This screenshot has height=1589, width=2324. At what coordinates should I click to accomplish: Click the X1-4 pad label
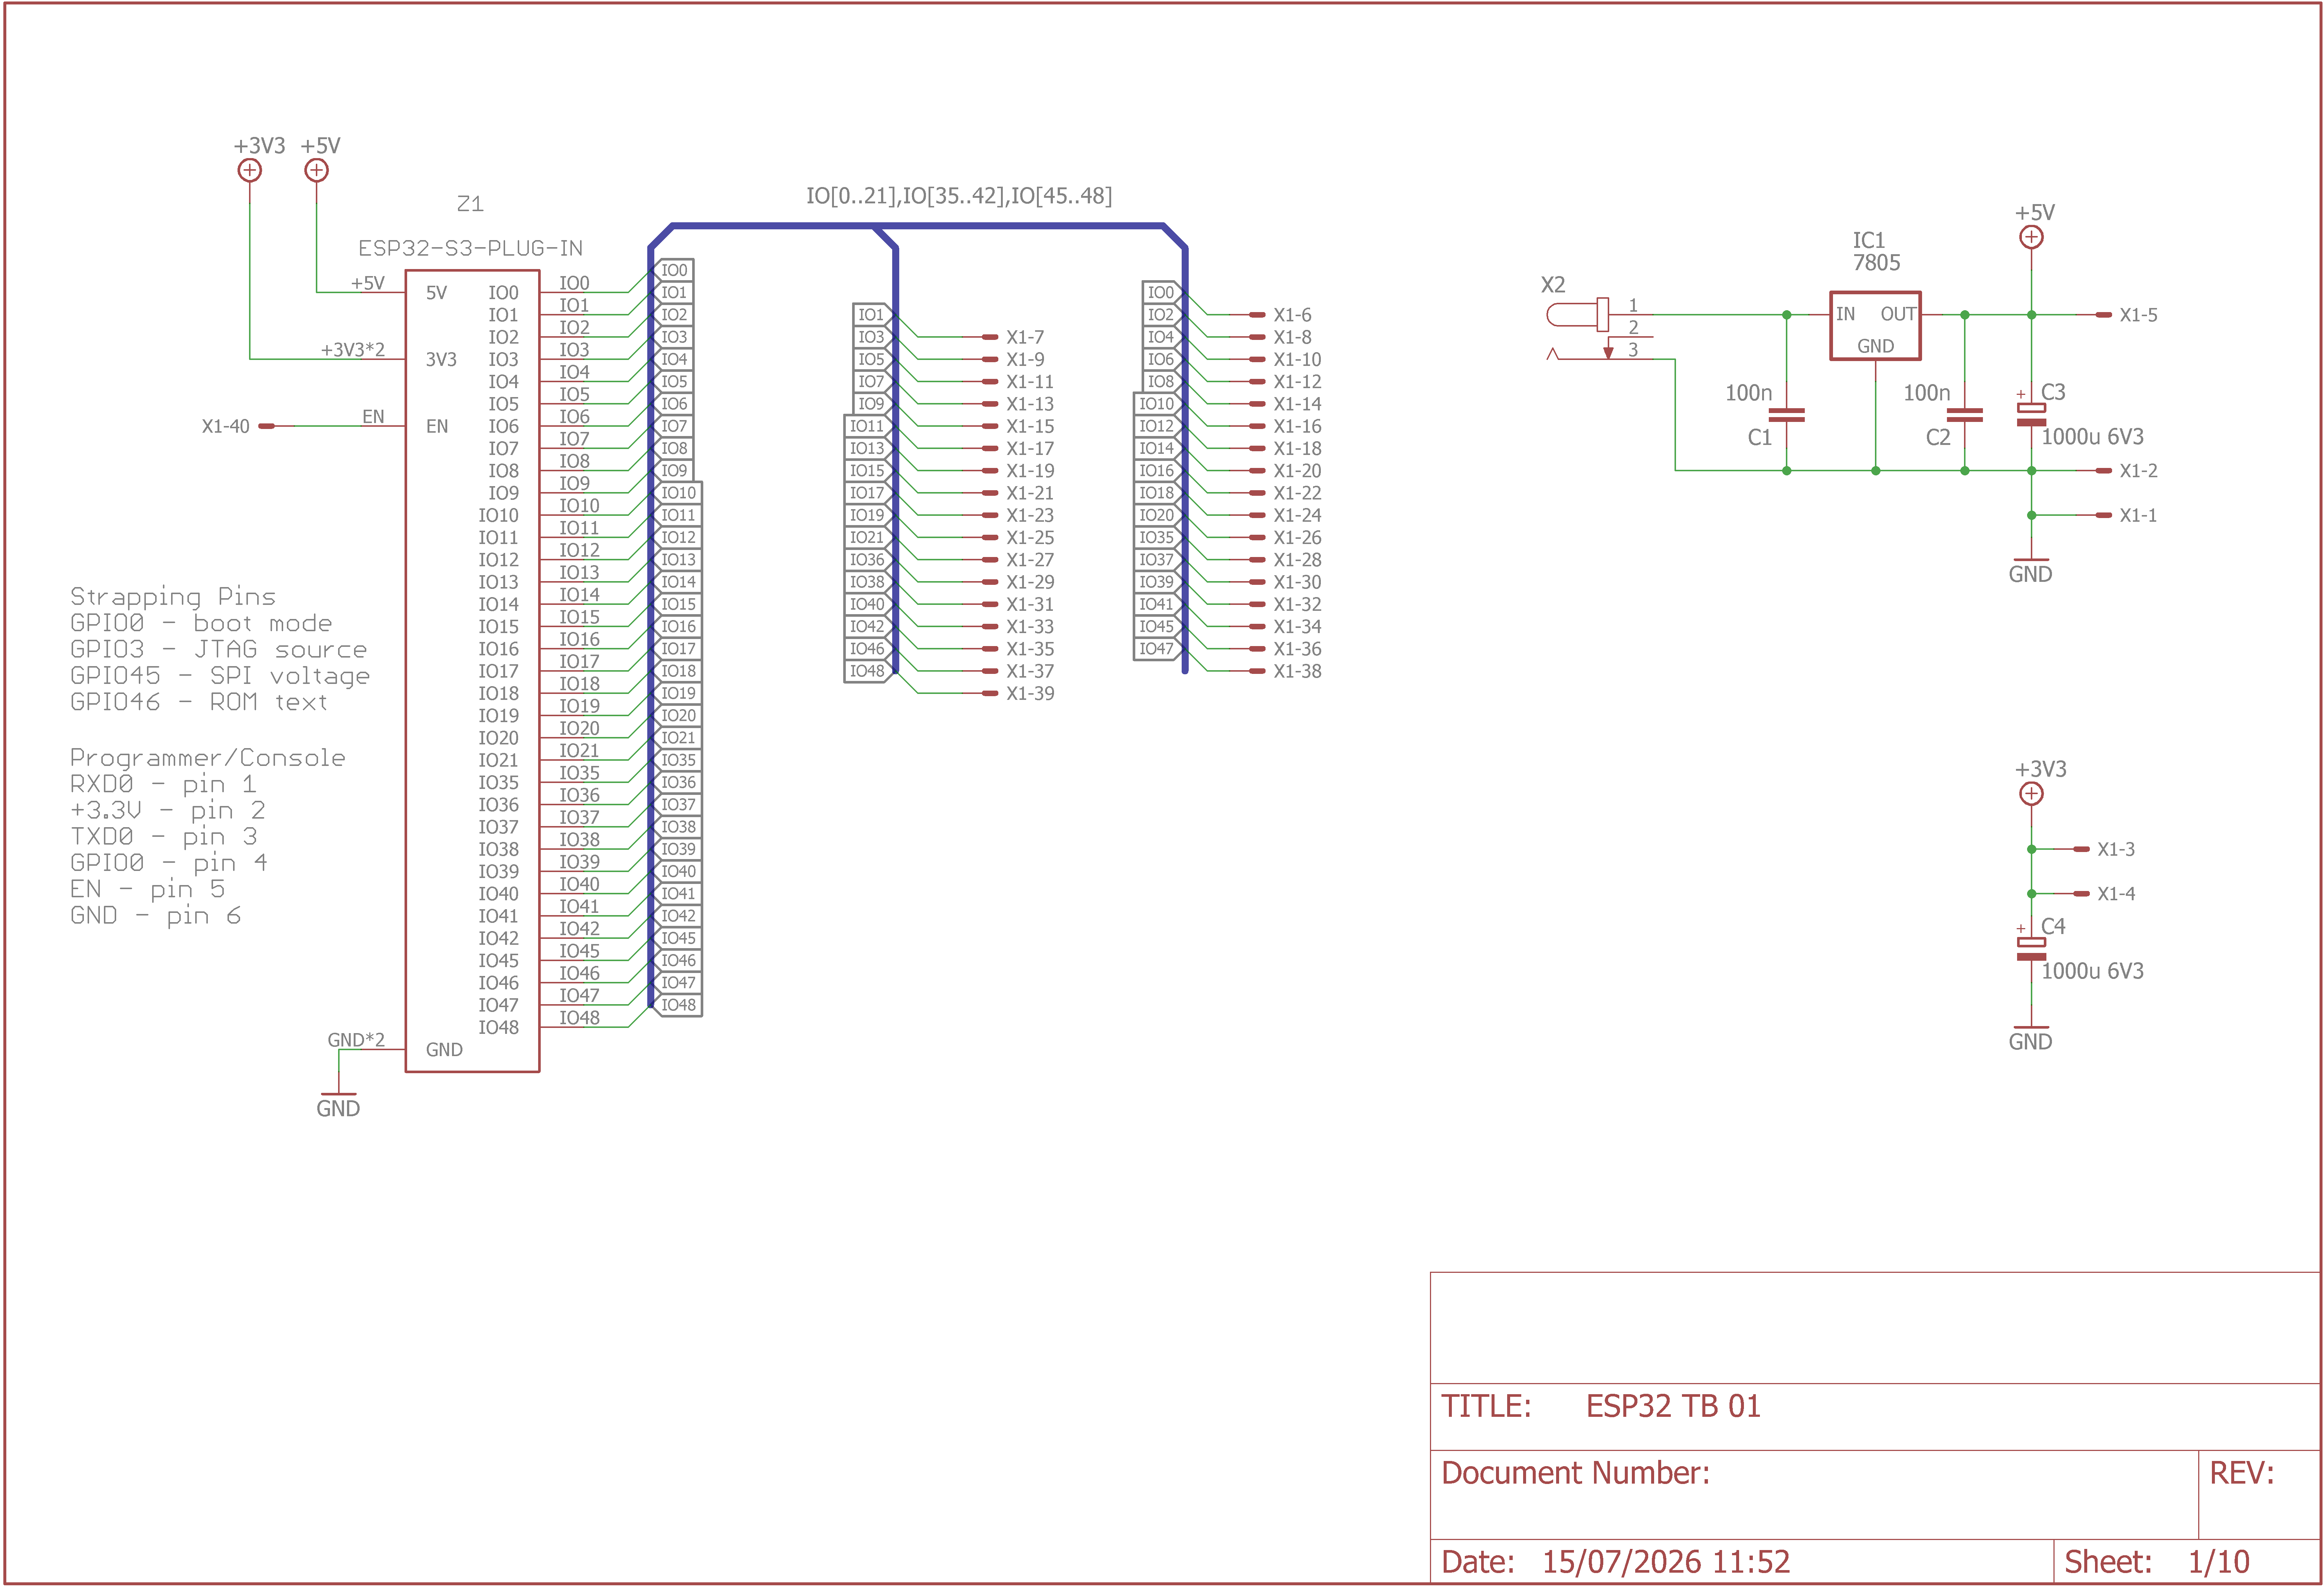[x=2116, y=894]
